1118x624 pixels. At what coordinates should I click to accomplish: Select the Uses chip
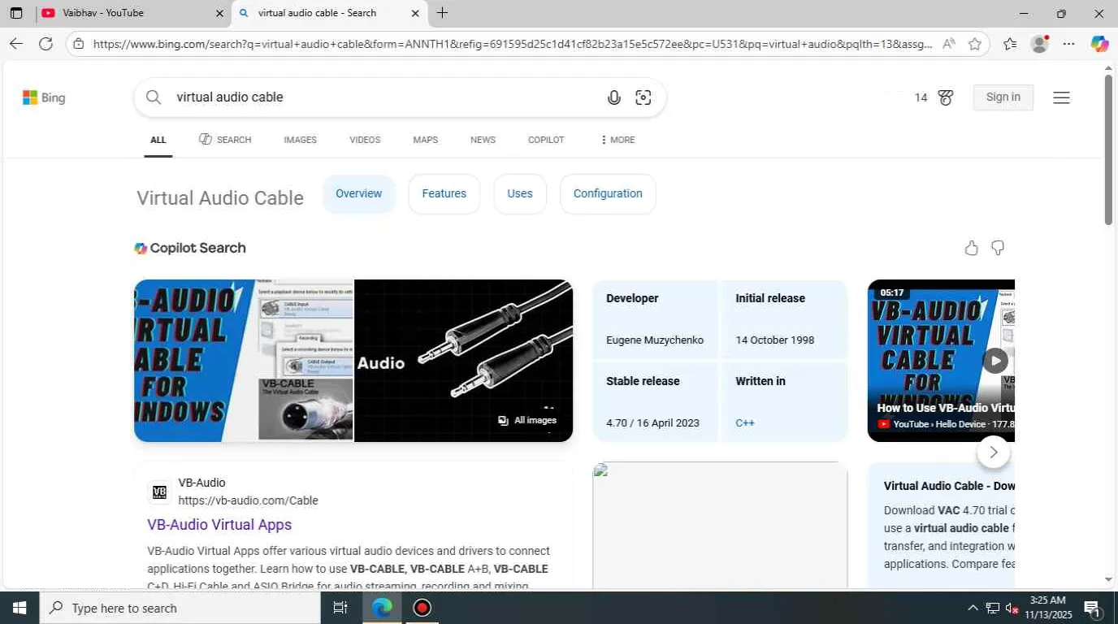tap(520, 194)
